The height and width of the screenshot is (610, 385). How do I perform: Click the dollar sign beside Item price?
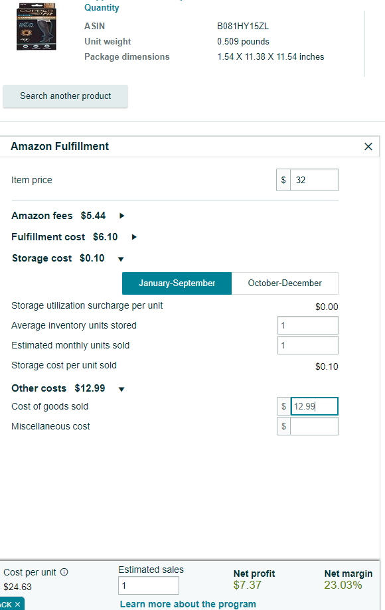(x=283, y=180)
